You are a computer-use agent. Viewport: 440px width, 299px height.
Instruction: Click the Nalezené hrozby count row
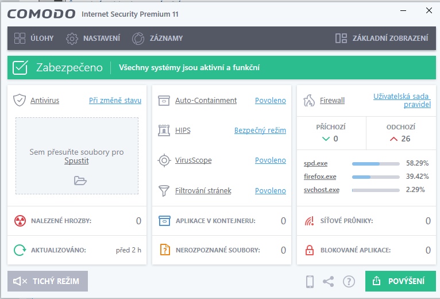coord(78,221)
